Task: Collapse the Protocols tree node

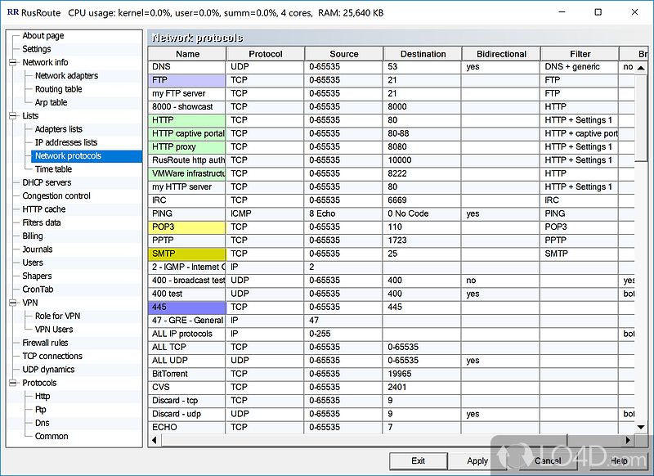Action: pyautogui.click(x=13, y=383)
